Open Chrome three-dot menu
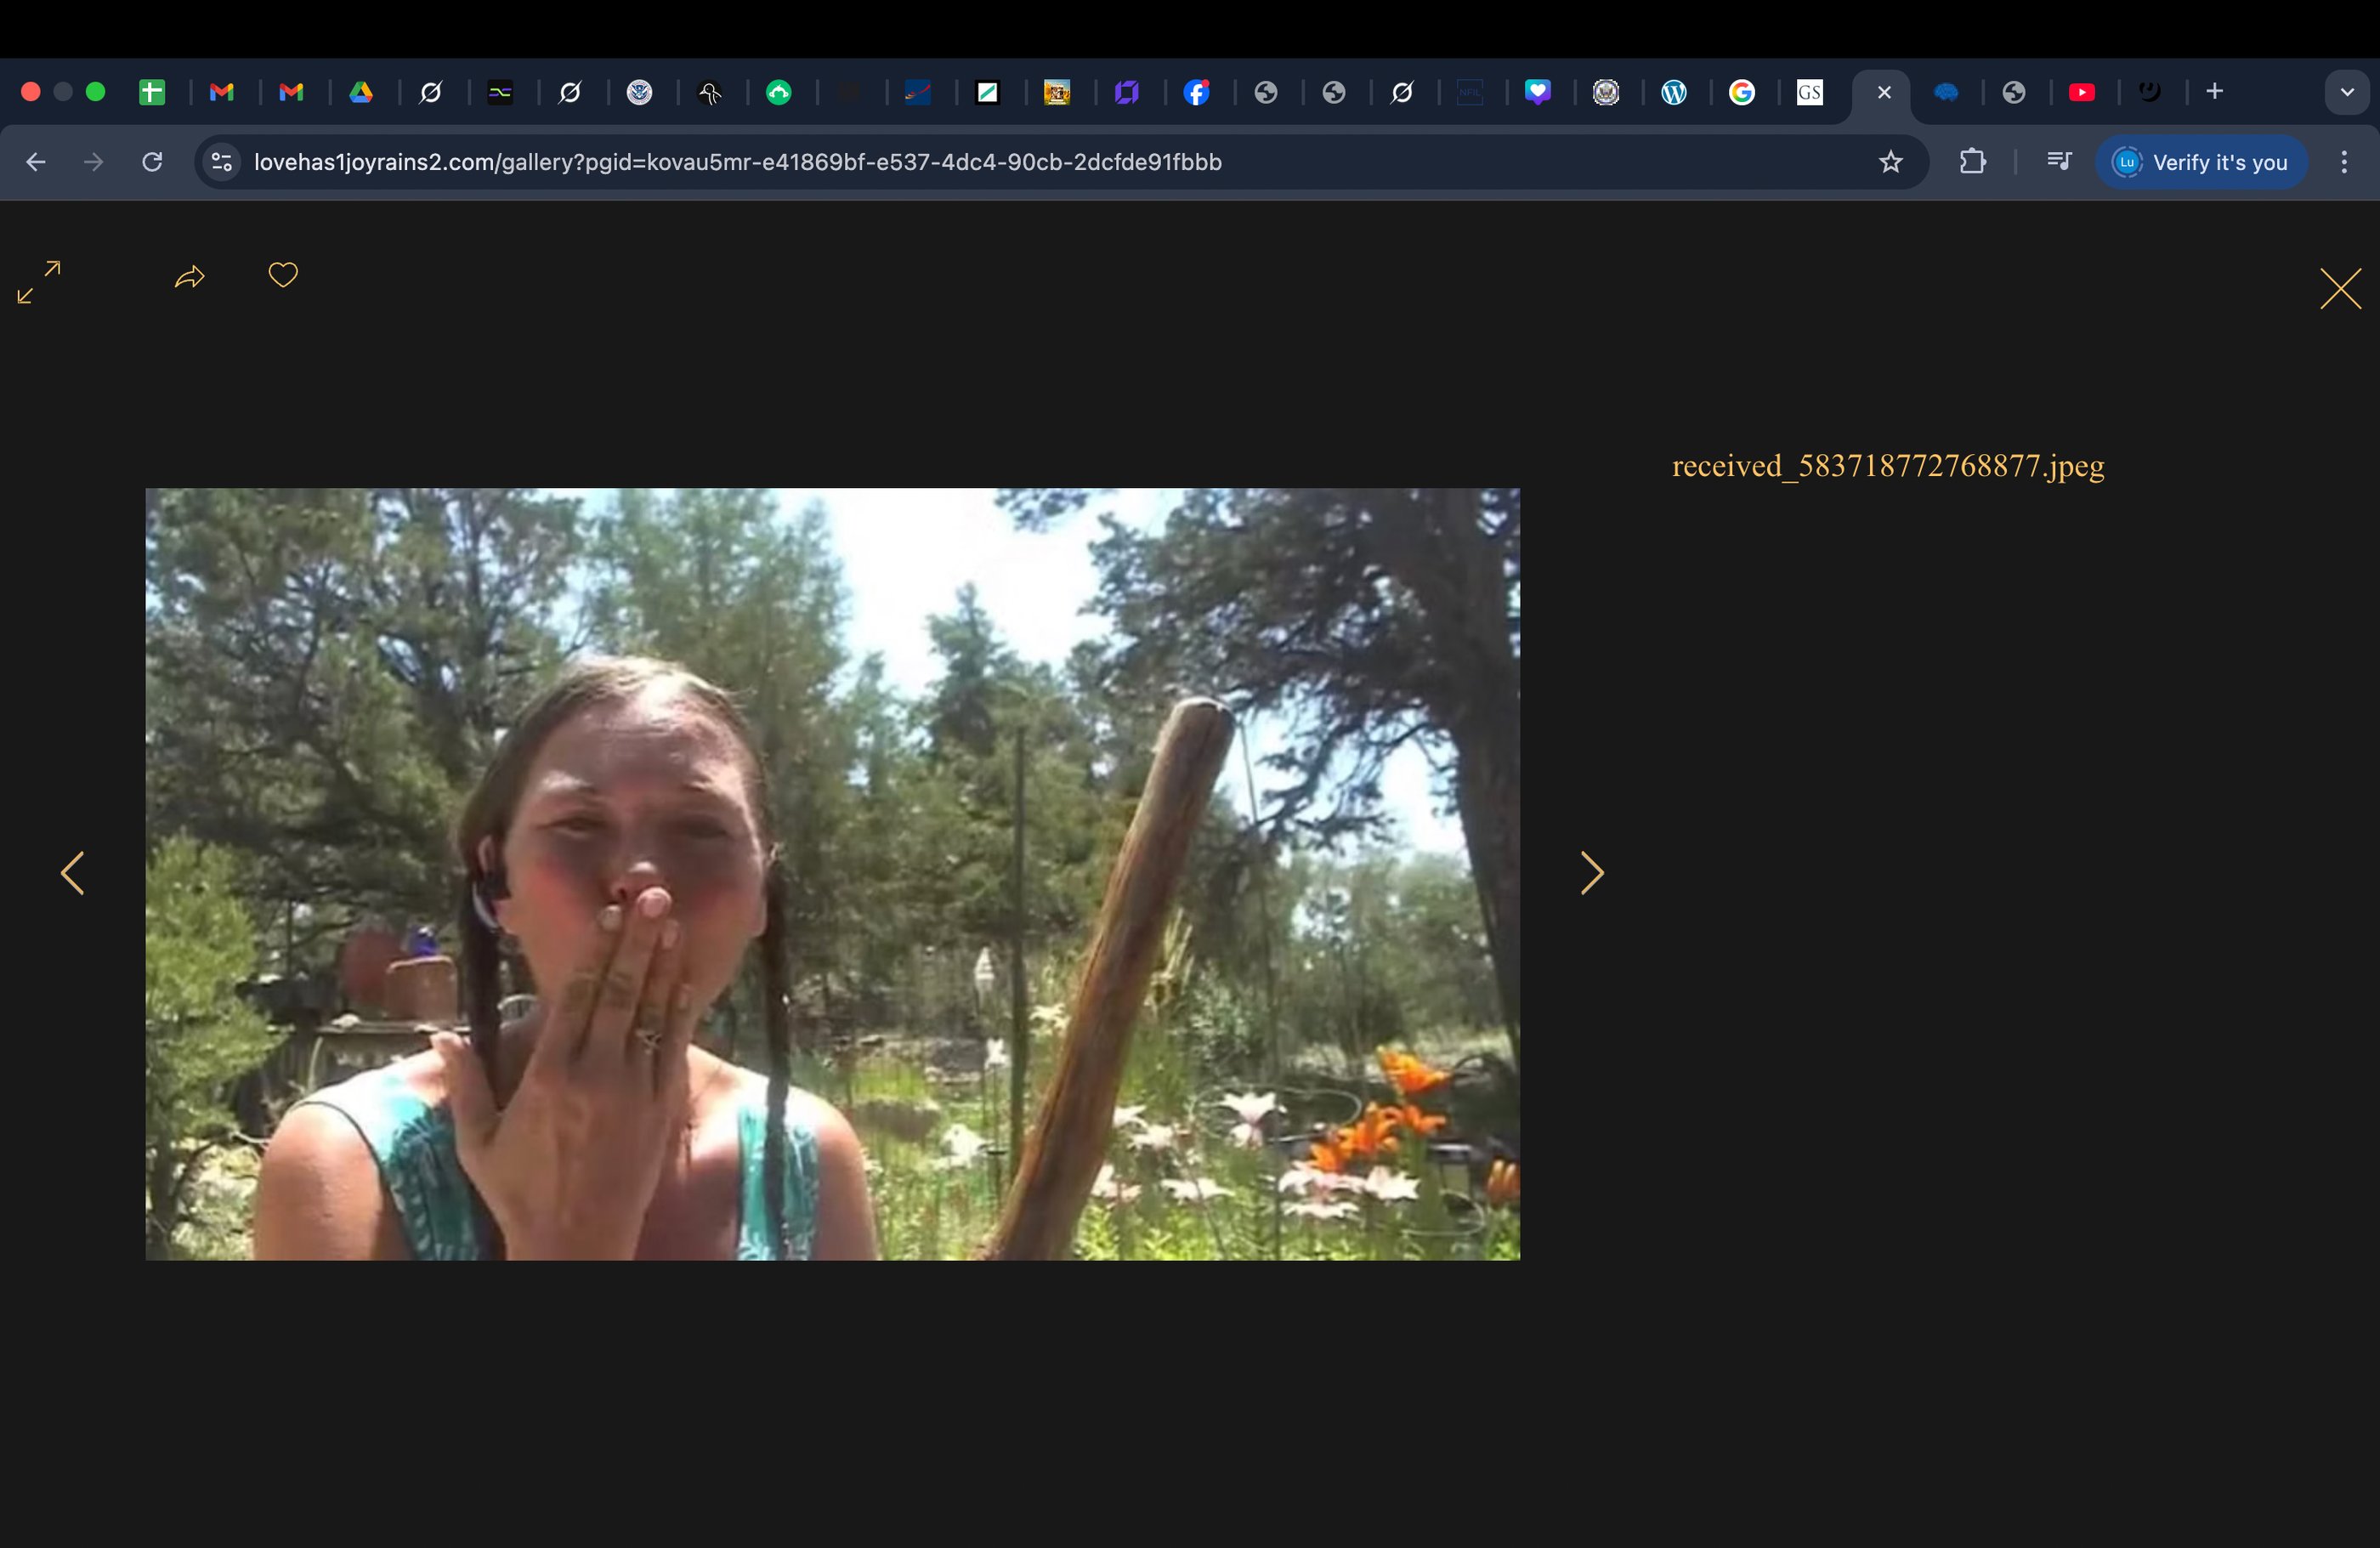 pyautogui.click(x=2343, y=162)
